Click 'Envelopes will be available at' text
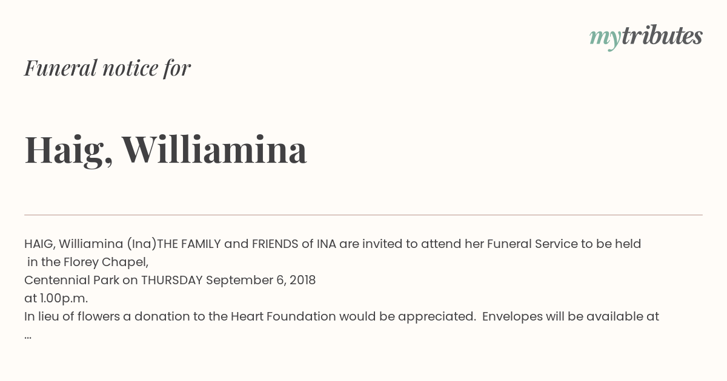Viewport: 727px width, 381px height. 570,317
